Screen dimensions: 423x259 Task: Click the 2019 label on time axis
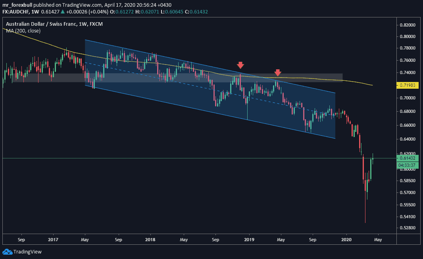[249, 240]
